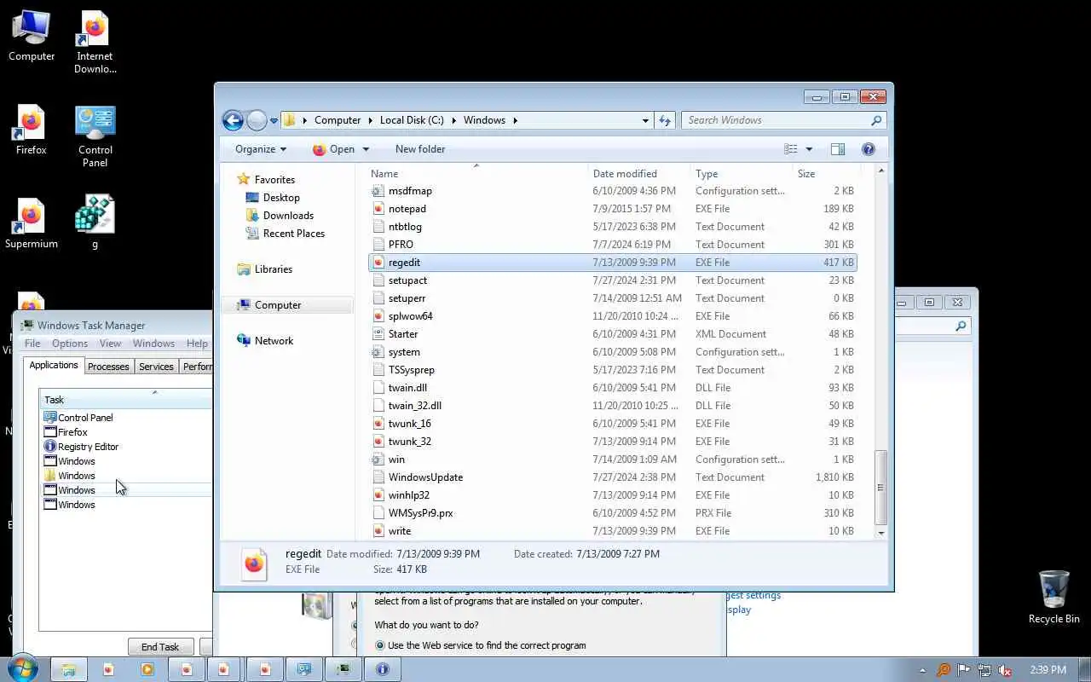Select Downloads in the navigation pane
This screenshot has height=682, width=1091.
[288, 216]
